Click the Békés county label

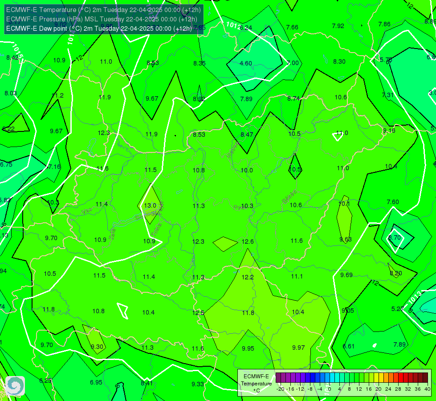[x=289, y=197]
